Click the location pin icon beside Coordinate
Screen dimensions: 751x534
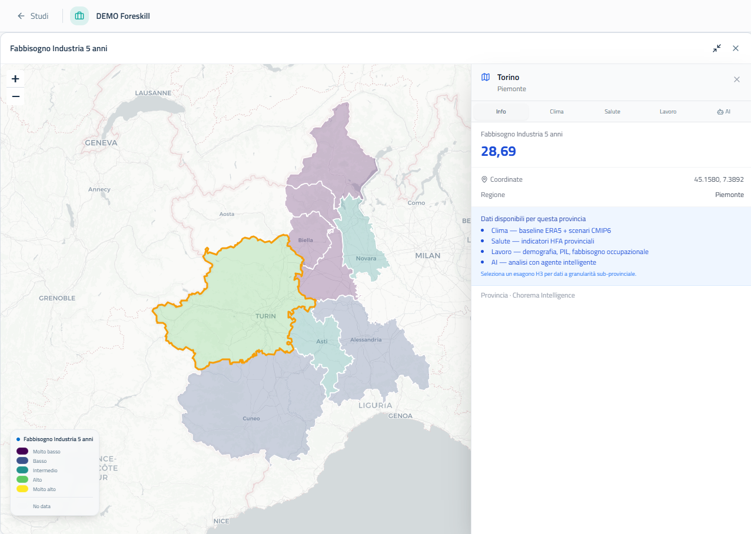tap(484, 179)
